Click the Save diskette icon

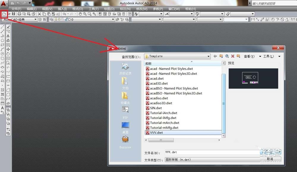pos(13,14)
